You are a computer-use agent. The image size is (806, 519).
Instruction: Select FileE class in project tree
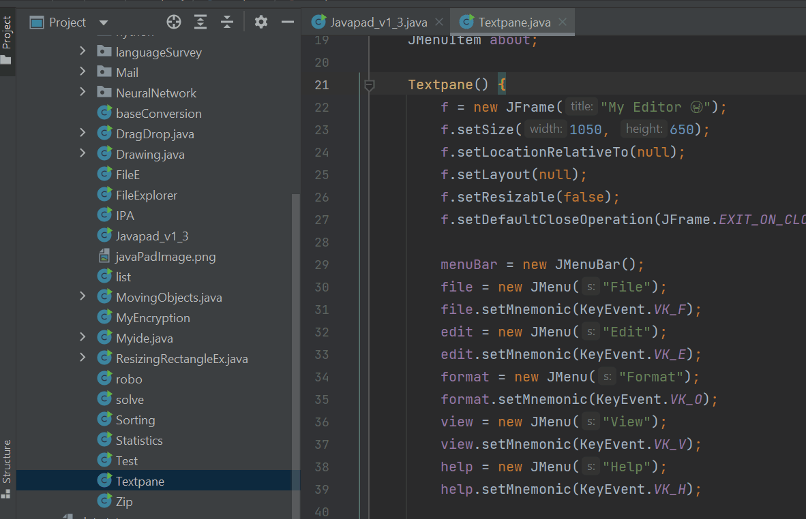coord(128,175)
